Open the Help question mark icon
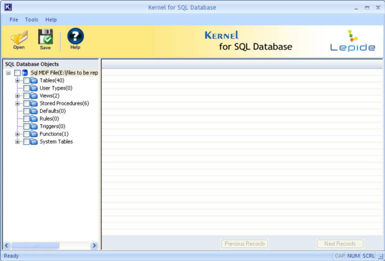The height and width of the screenshot is (261, 385). pyautogui.click(x=76, y=39)
